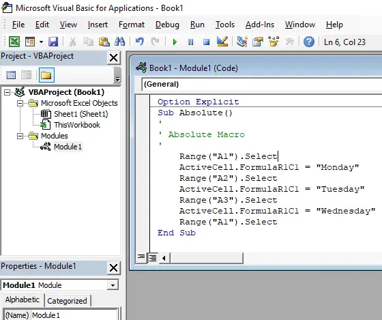Click the Range("A2").Select line

[x=229, y=178]
